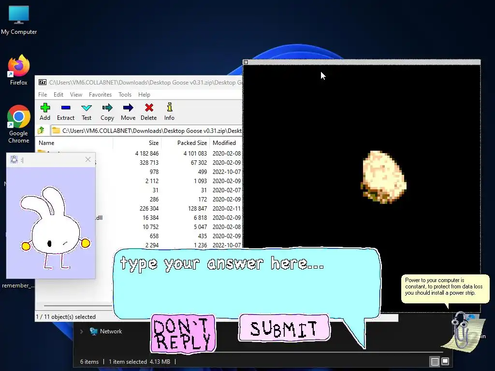Open the Help menu in 7-Zip
This screenshot has width=495, height=371.
(144, 95)
